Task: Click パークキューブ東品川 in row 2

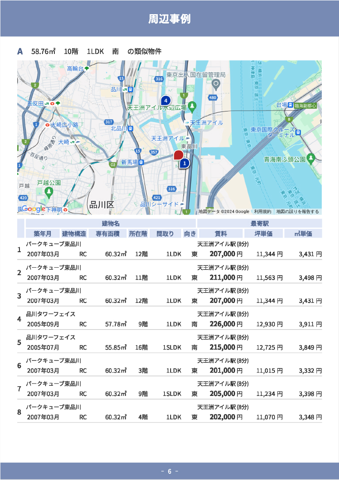Action: [x=53, y=268]
